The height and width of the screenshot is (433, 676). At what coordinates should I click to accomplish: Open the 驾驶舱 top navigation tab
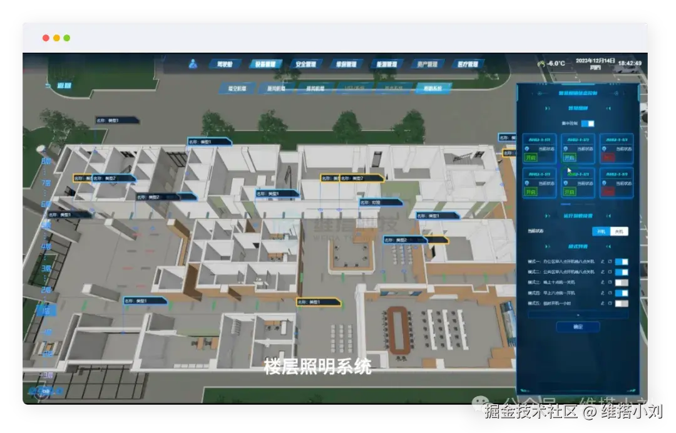point(225,65)
